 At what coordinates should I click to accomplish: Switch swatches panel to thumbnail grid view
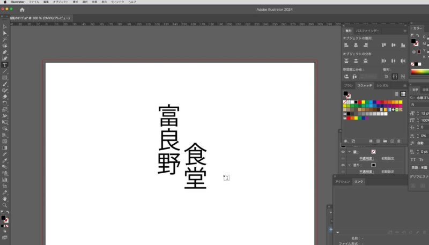(403, 94)
